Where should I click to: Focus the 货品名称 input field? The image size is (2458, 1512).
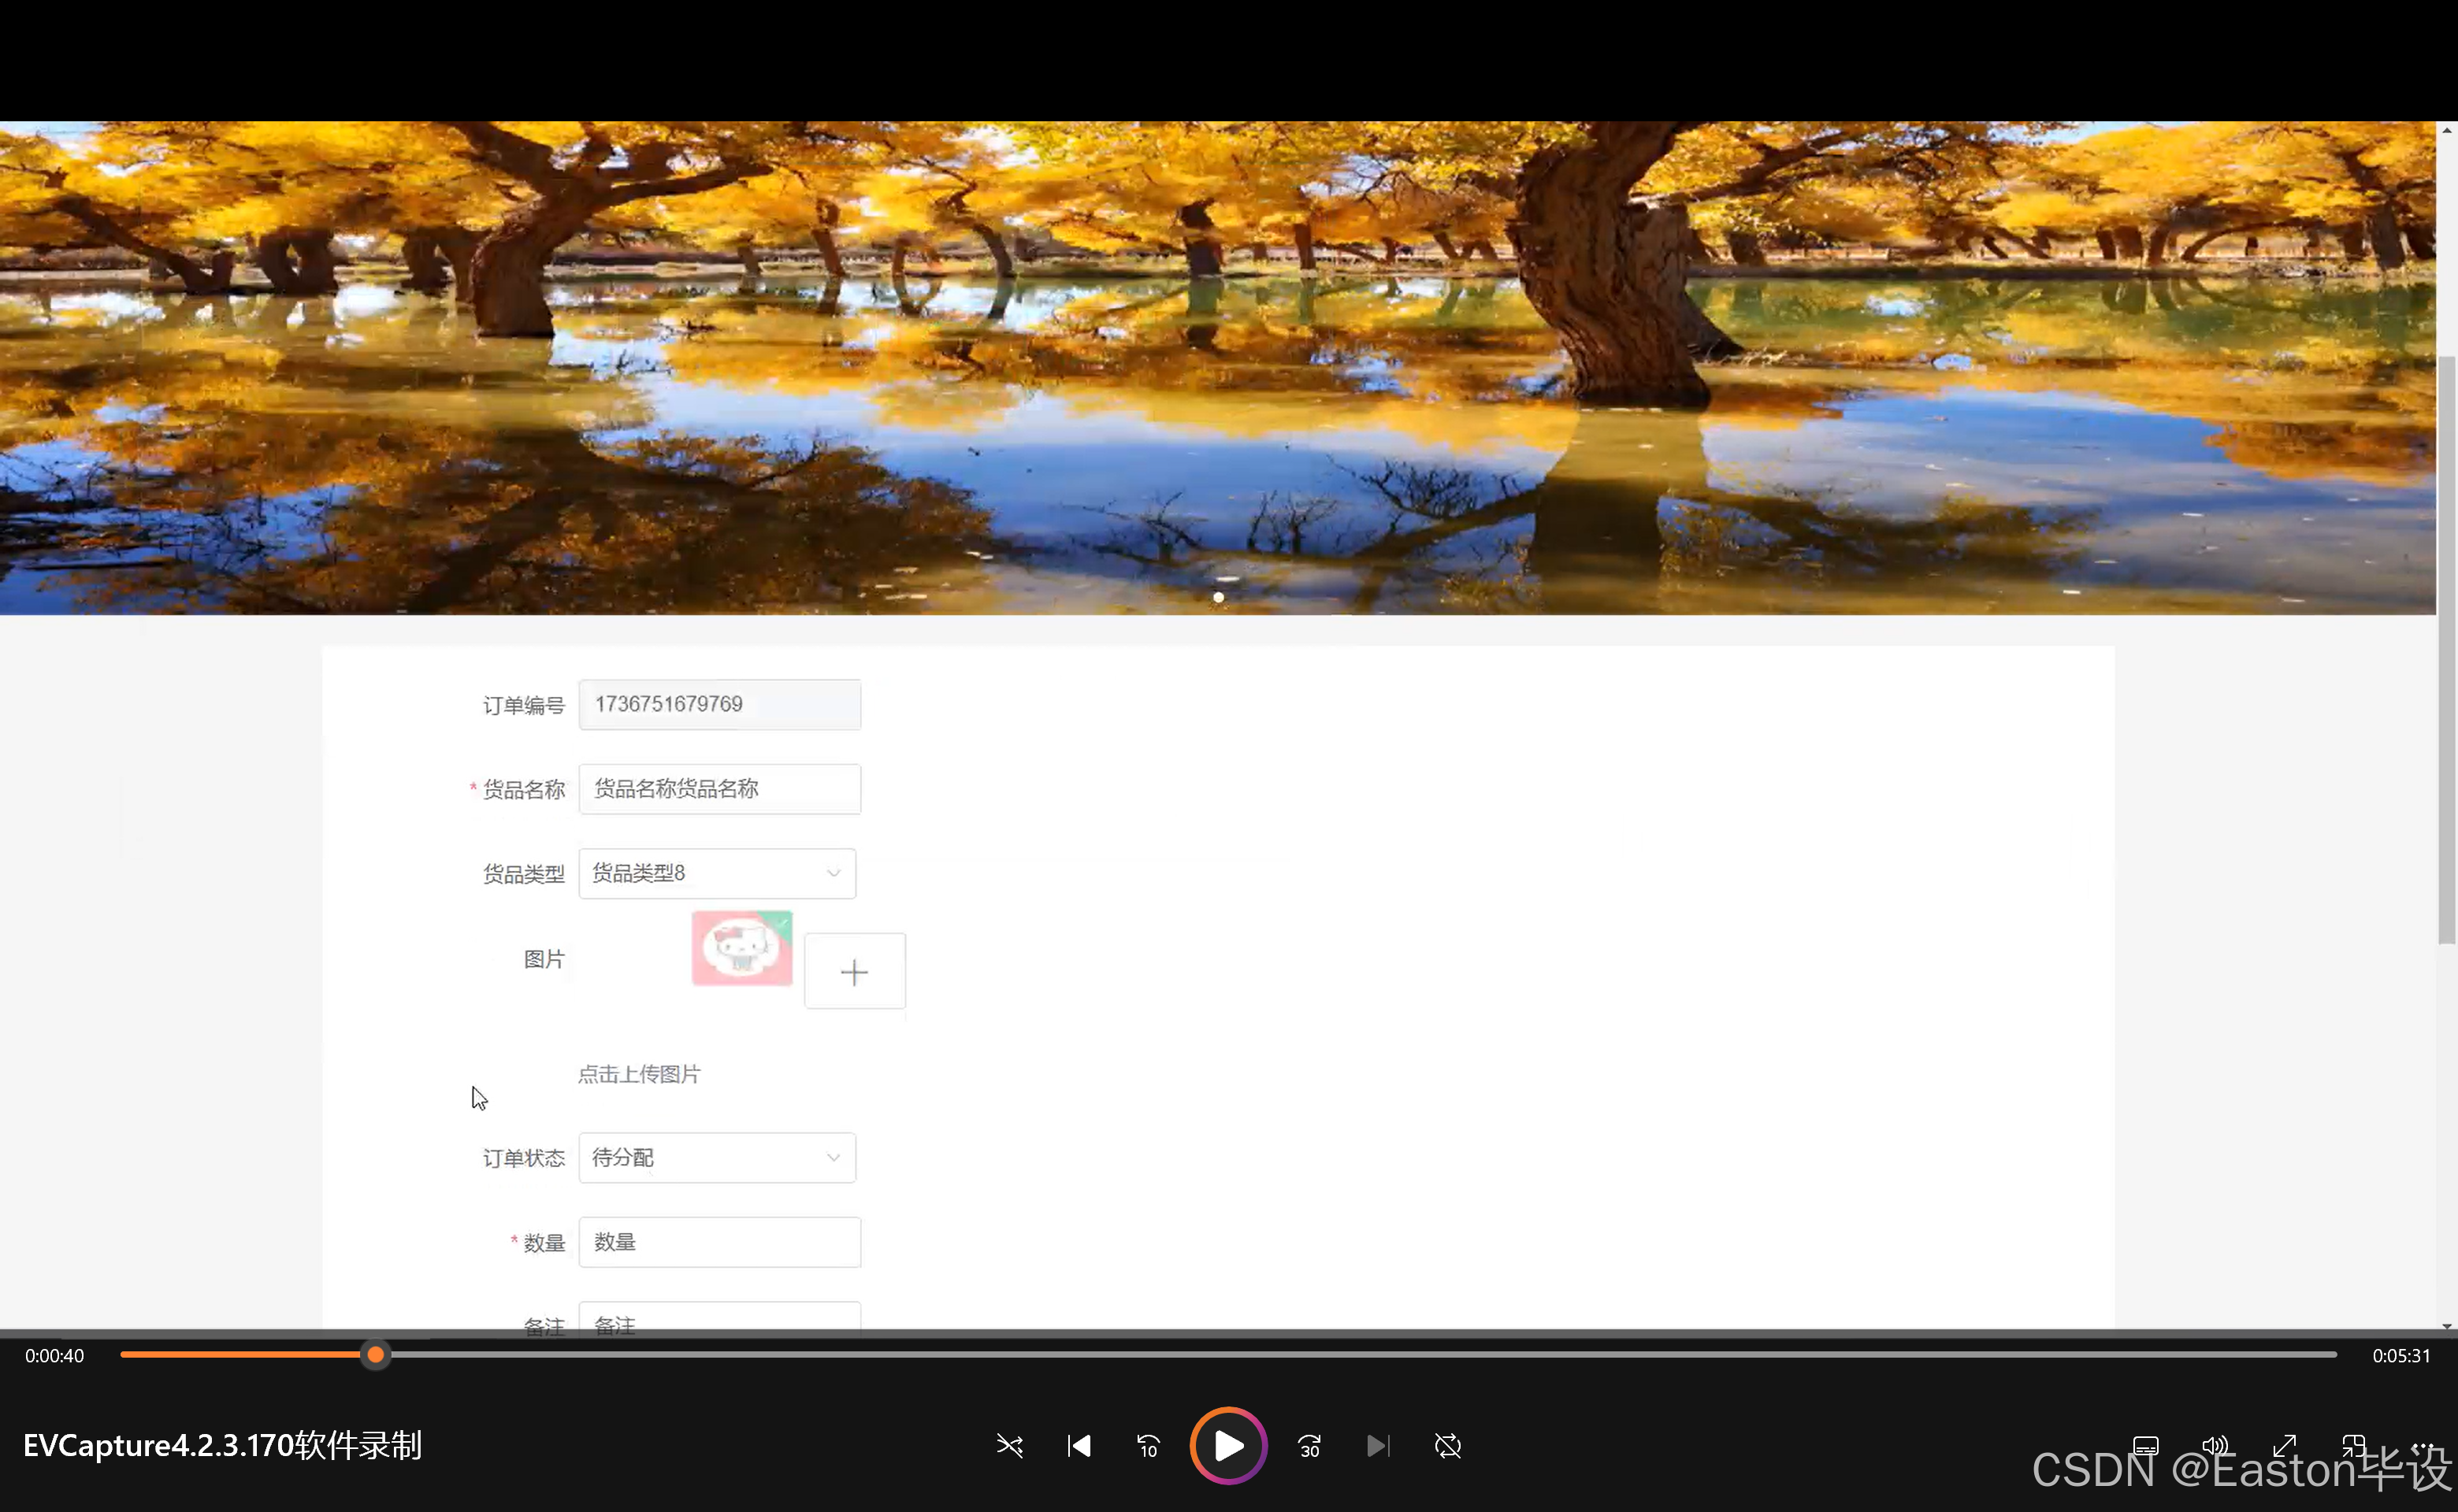coord(719,789)
